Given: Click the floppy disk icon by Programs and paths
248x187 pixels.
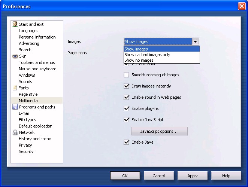Looking at the screenshot, I should (x=15, y=107).
